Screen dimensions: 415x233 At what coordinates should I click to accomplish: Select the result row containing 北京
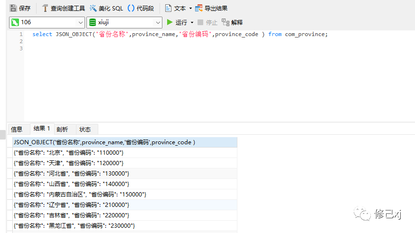pos(69,153)
